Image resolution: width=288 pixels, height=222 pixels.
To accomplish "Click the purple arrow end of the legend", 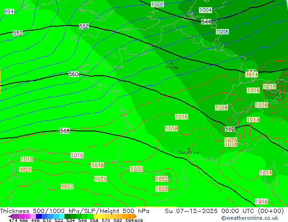I will tap(10, 216).
